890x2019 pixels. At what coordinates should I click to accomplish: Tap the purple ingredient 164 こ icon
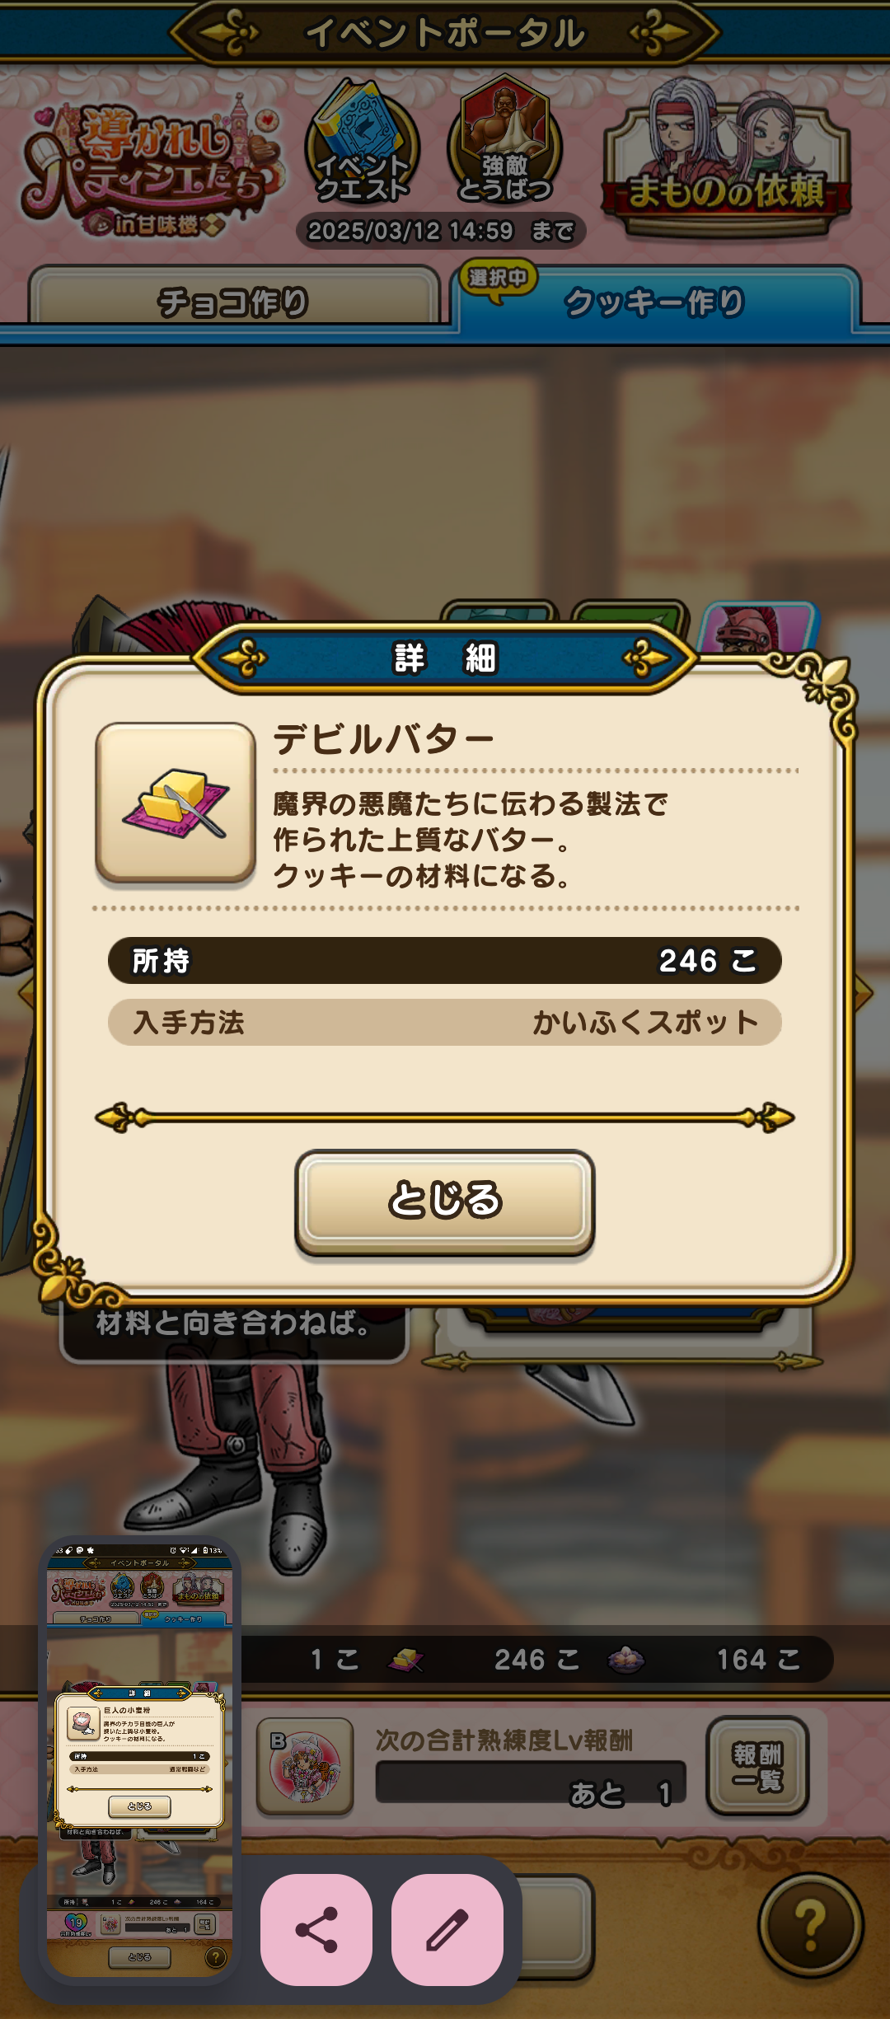(x=626, y=1659)
